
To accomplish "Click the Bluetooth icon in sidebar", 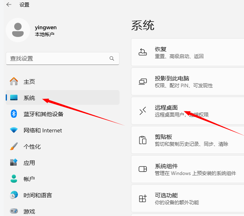I will point(14,114).
